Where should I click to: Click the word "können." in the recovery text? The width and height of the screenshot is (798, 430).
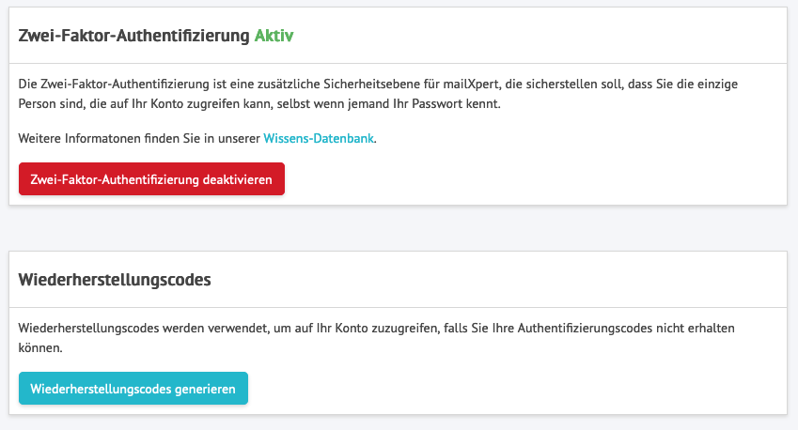click(x=40, y=347)
